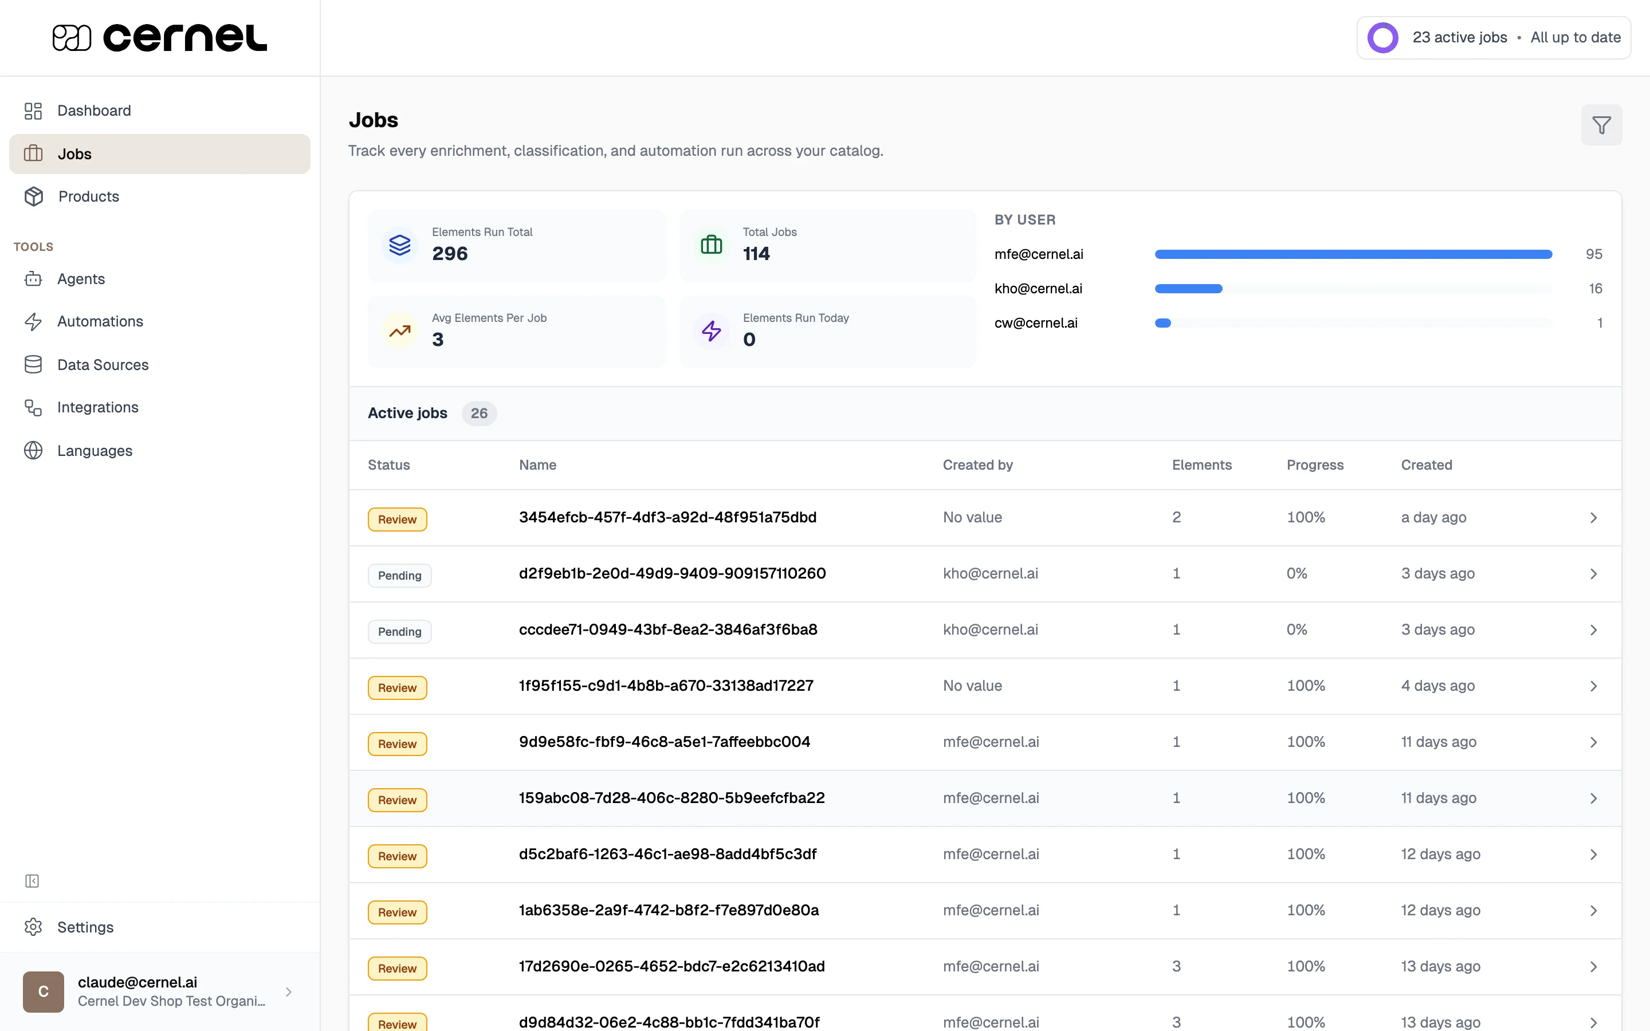Open job 1ab6358e row chevron
This screenshot has width=1650, height=1031.
click(x=1593, y=910)
